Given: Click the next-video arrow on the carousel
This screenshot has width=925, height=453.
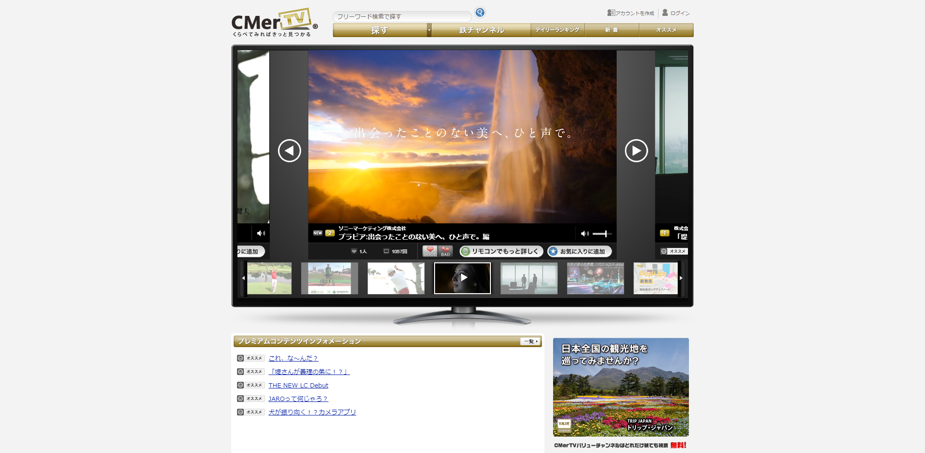Looking at the screenshot, I should click(636, 150).
